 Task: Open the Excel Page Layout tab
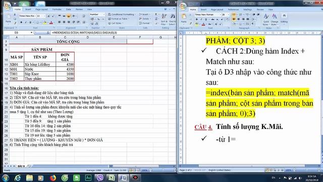(41, 9)
